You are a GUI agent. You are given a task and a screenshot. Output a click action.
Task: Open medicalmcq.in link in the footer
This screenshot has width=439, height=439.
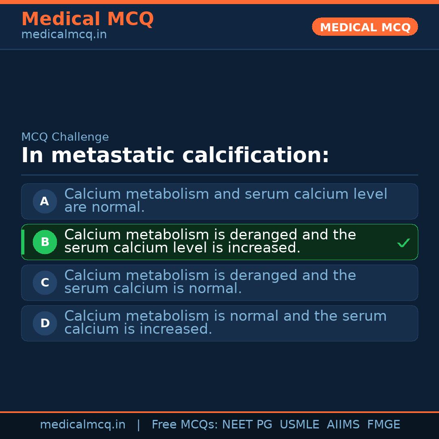83,425
